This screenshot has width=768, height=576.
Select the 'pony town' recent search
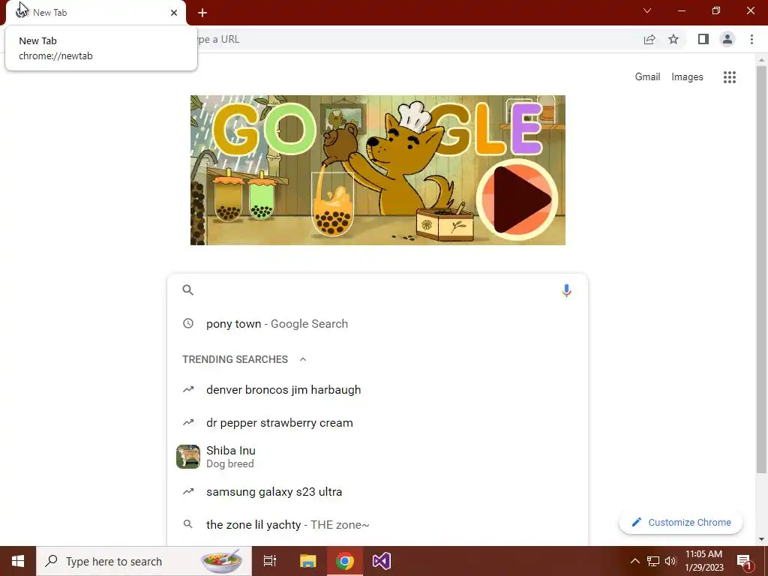tap(377, 324)
